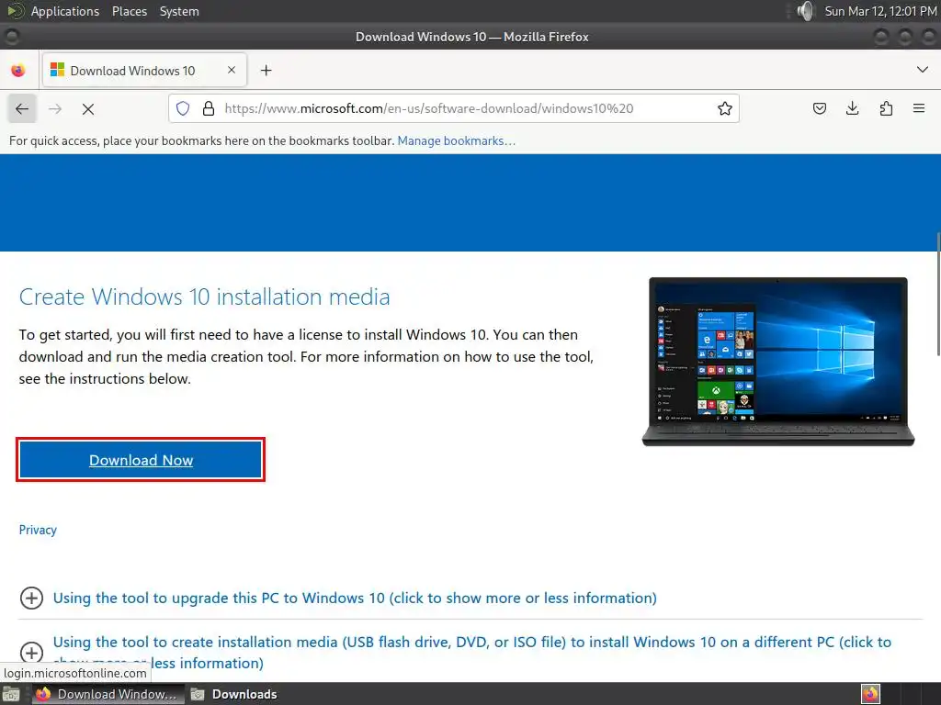Open the list all tabs chevron
941x705 pixels.
[923, 70]
